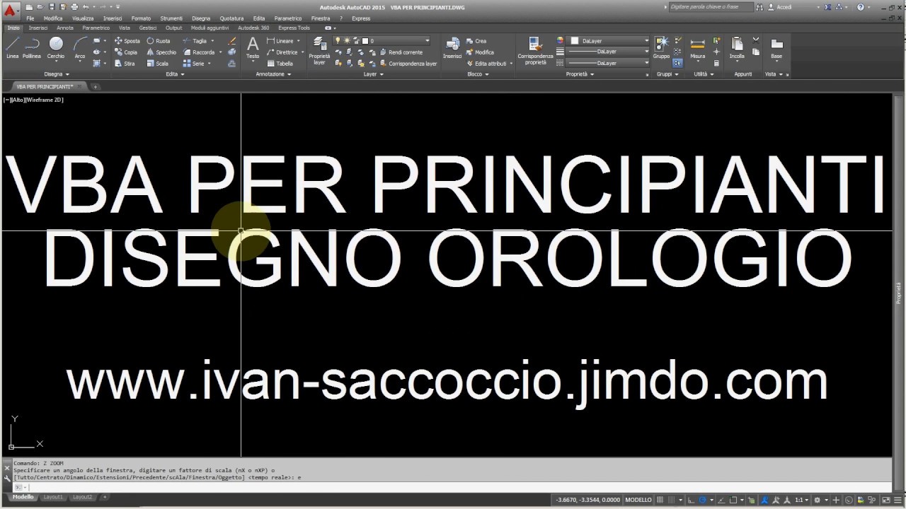This screenshot has width=906, height=509.
Task: Click the Gruppo group tool
Action: point(661,47)
